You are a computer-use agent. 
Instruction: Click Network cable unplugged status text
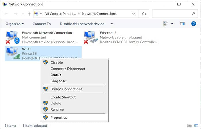121,37
